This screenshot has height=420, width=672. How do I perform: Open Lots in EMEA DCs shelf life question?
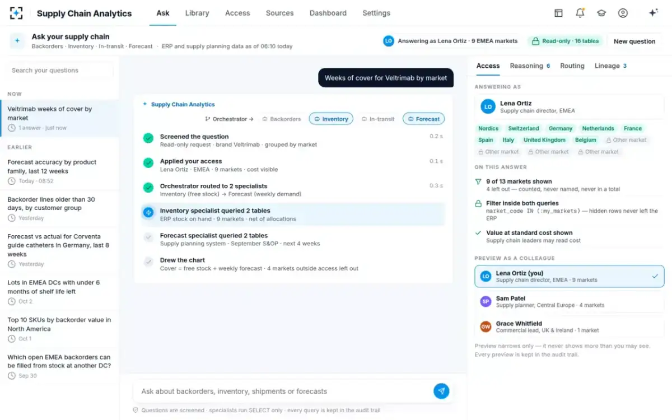59,292
